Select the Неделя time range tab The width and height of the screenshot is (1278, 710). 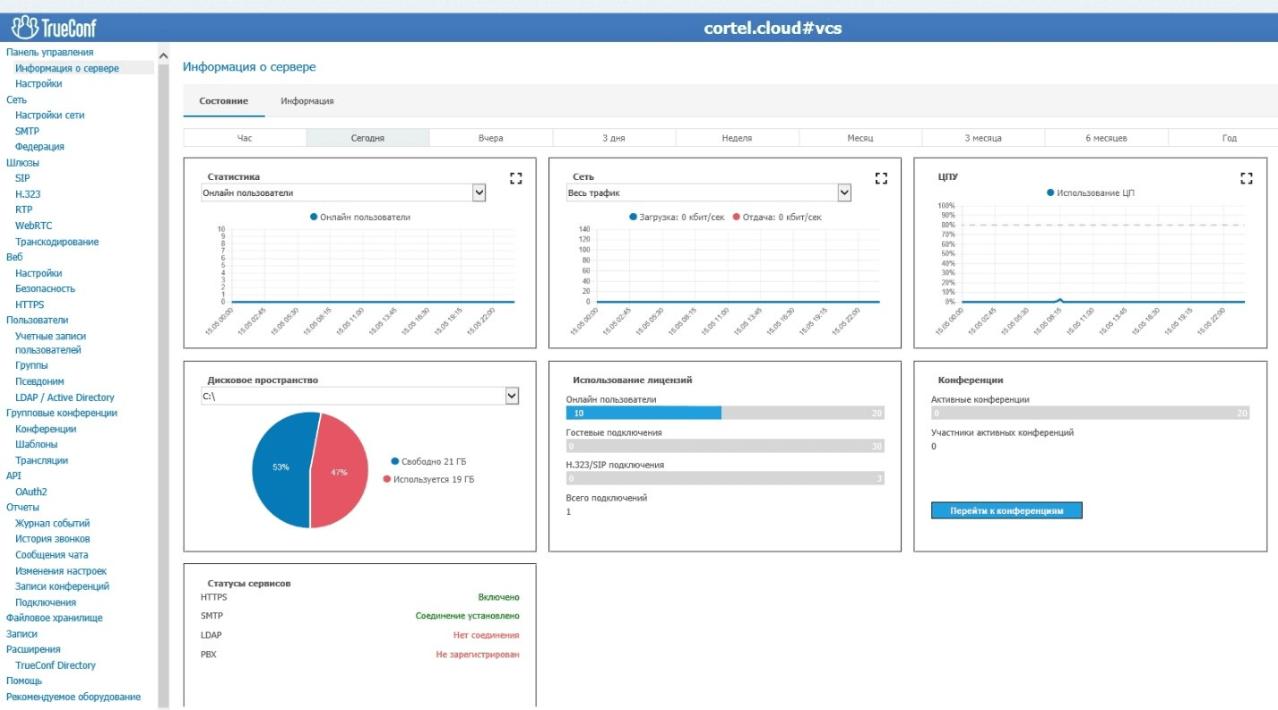[737, 138]
